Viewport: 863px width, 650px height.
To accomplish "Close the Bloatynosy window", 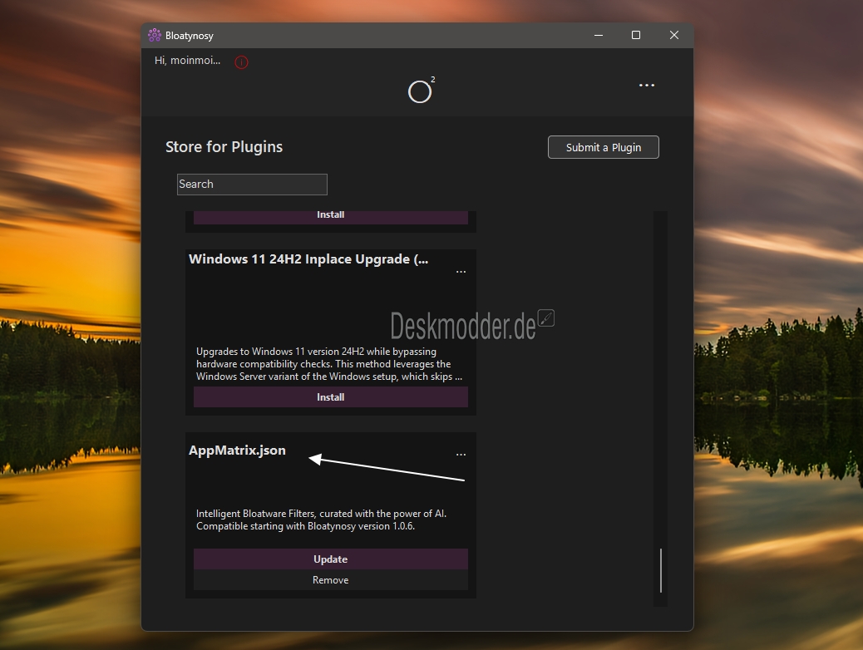I will (x=674, y=36).
